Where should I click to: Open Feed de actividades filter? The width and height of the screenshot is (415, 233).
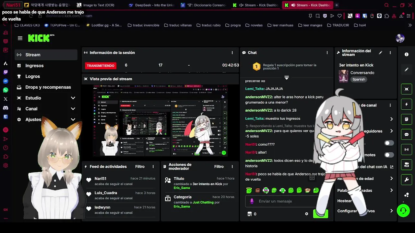click(140, 167)
